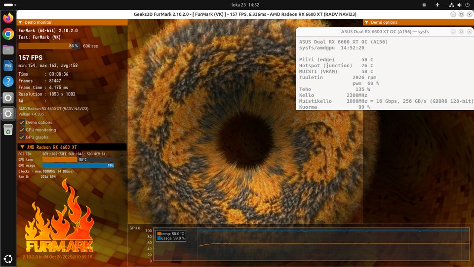Collapse the Demo options panel header
Screen dimensions: 474x267
[367, 22]
